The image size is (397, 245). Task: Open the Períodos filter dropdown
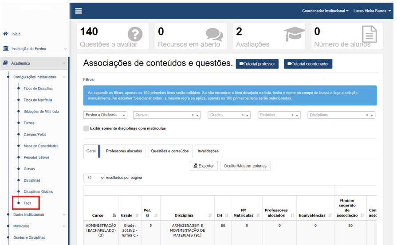279,115
